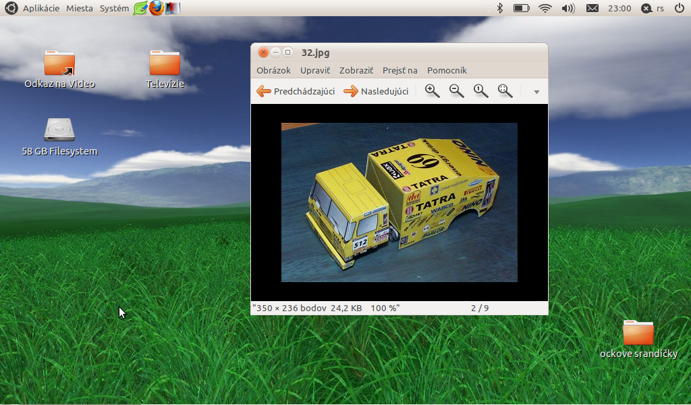
Task: Open the Zobraziť menu
Action: [356, 70]
